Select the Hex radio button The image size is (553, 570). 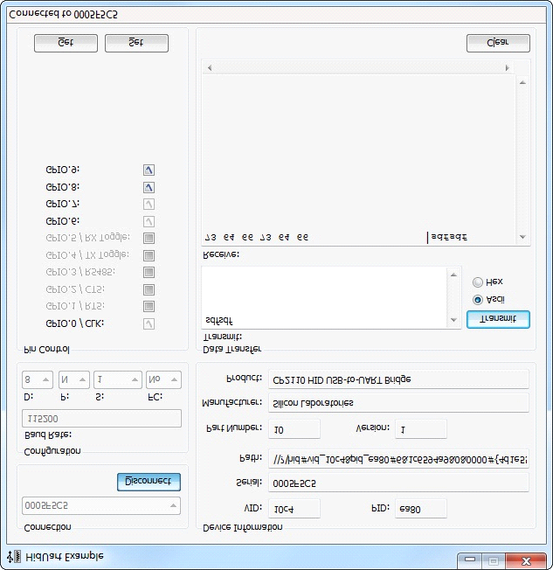[x=477, y=282]
